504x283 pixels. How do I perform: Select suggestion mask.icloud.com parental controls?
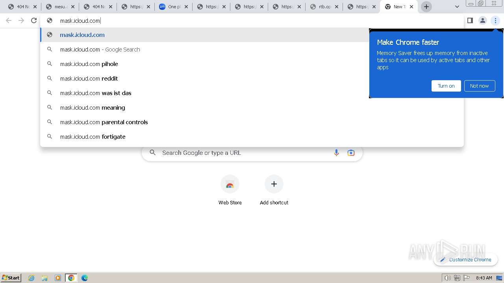pyautogui.click(x=252, y=122)
